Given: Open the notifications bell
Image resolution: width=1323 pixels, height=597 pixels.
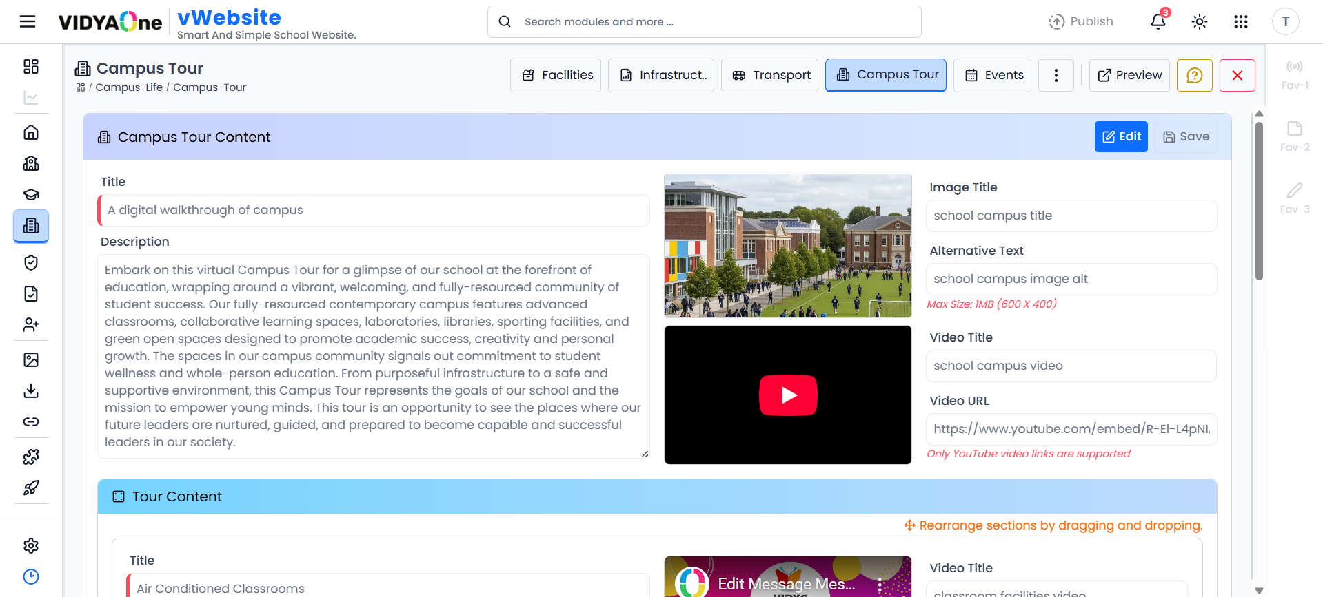Looking at the screenshot, I should point(1158,21).
